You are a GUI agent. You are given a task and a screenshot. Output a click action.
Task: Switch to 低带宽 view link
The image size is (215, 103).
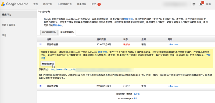pos(137,94)
